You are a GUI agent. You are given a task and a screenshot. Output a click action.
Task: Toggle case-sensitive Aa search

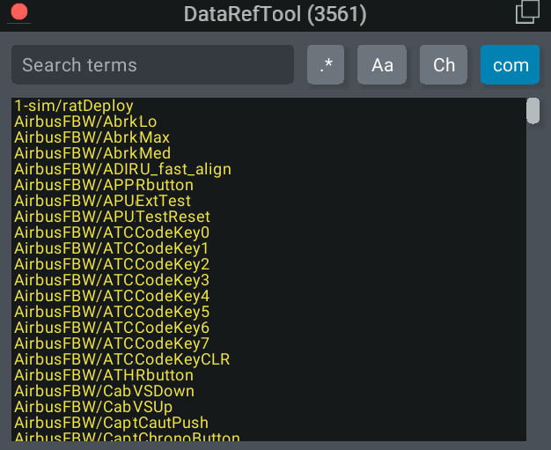click(382, 65)
